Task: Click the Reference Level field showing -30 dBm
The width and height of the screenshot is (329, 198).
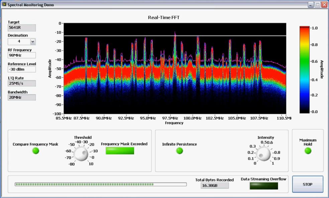Action: click(21, 69)
